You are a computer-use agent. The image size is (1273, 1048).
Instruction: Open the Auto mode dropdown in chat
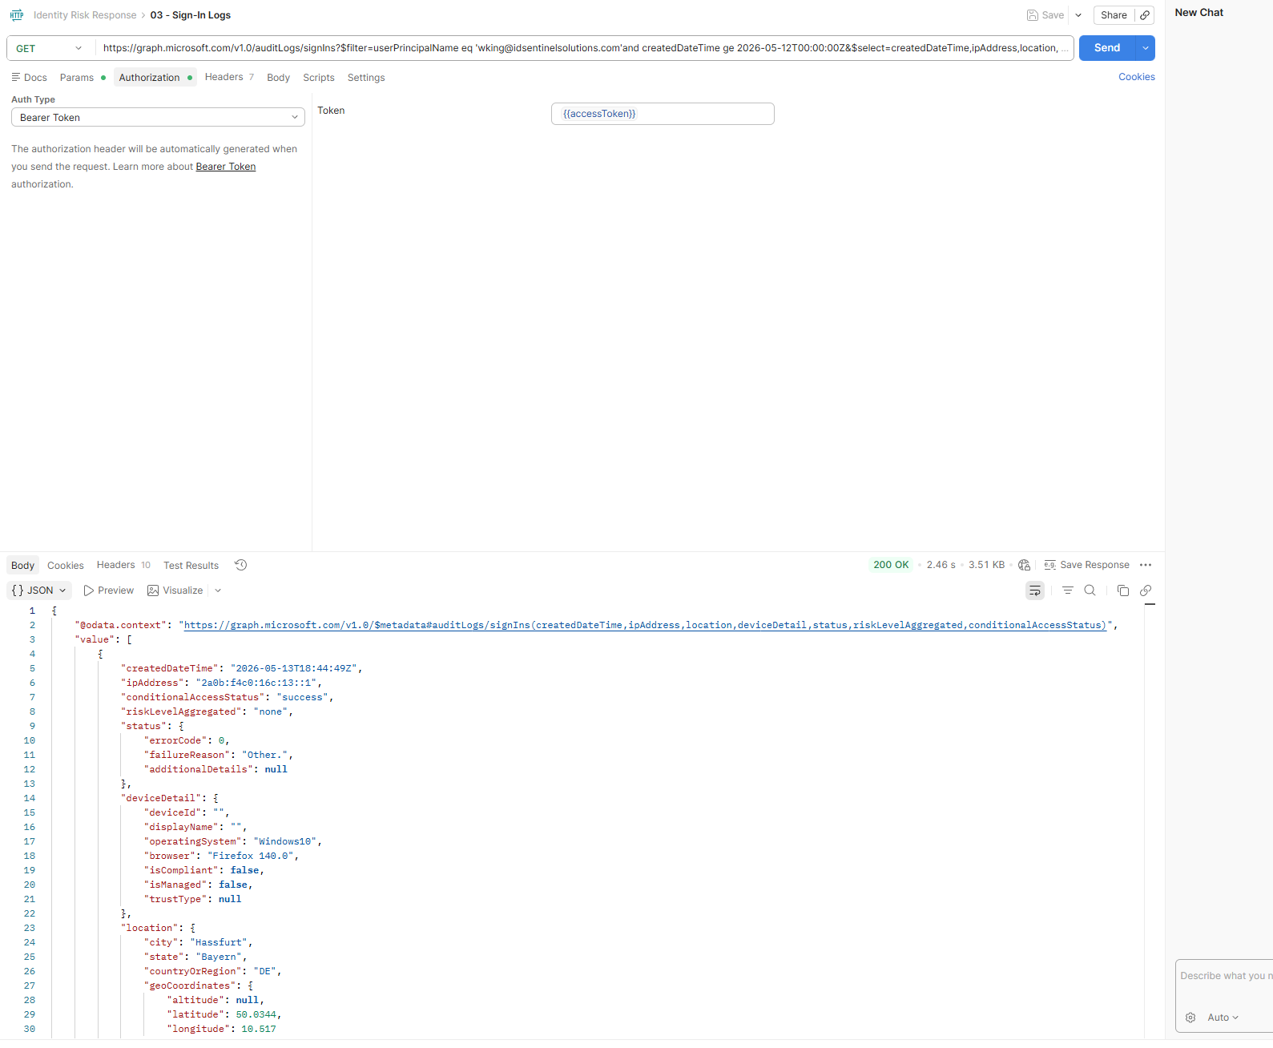coord(1223,1018)
